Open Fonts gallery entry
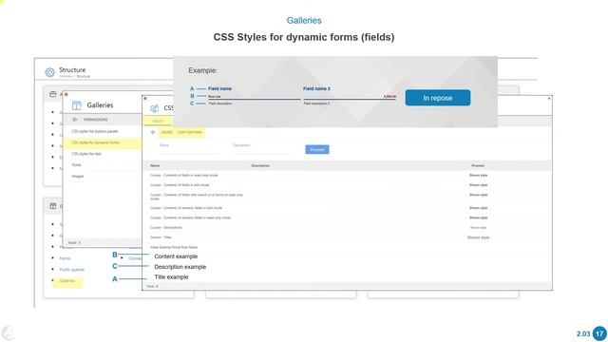This screenshot has height=342, width=608. click(x=76, y=165)
